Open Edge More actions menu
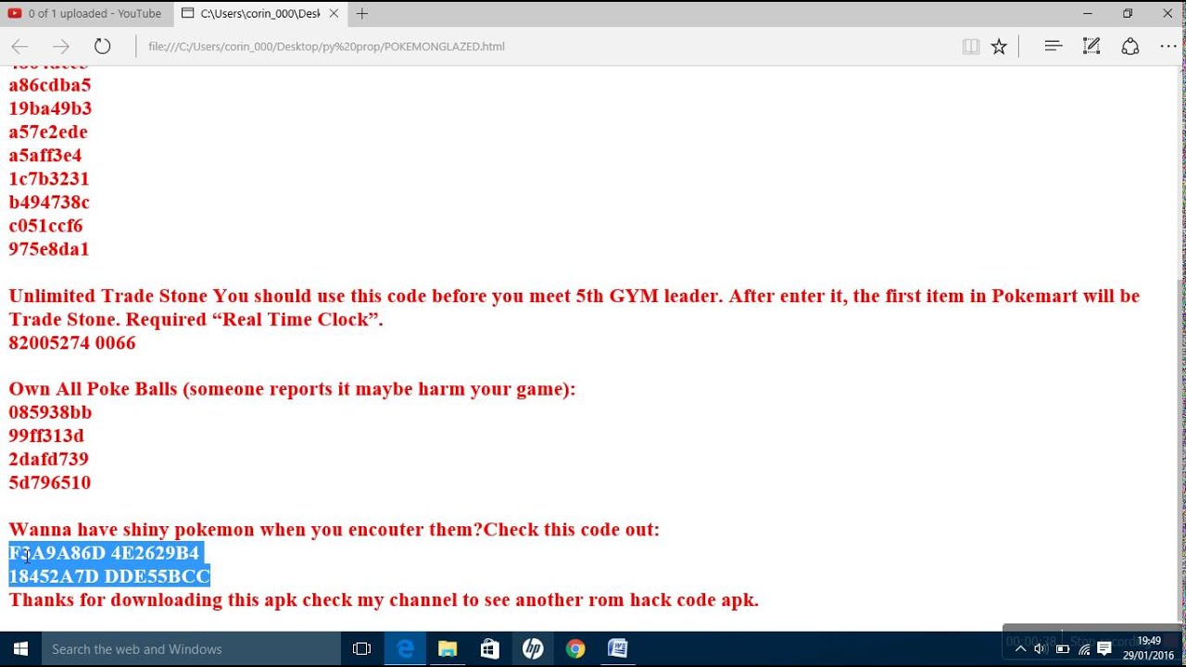Screen dimensions: 1186x667 (1167, 45)
